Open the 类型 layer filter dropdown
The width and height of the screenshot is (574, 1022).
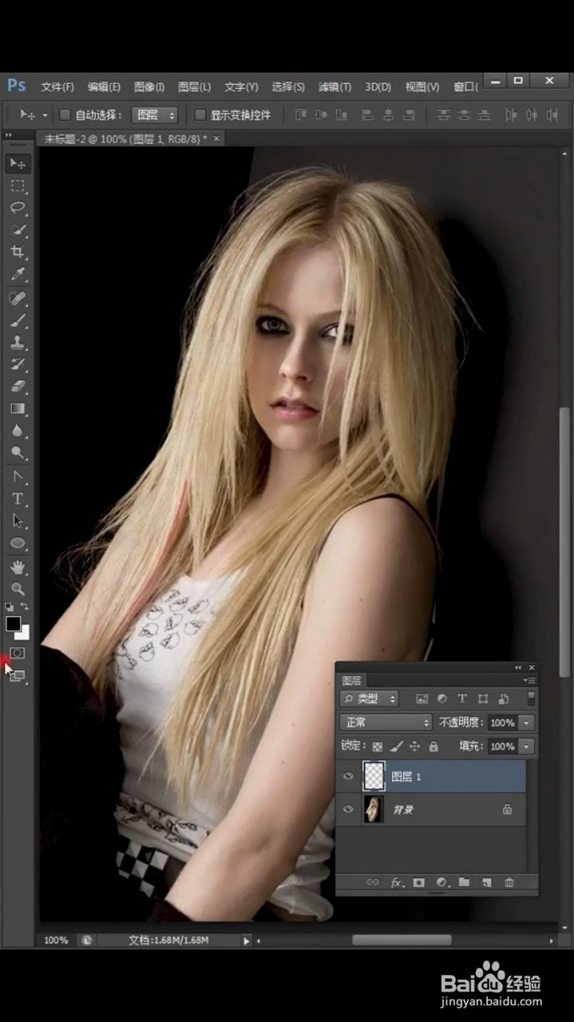tap(369, 699)
